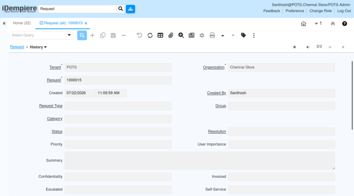Click the Confidentiality field
Viewport: 354px width, 196px height.
pos(118,177)
